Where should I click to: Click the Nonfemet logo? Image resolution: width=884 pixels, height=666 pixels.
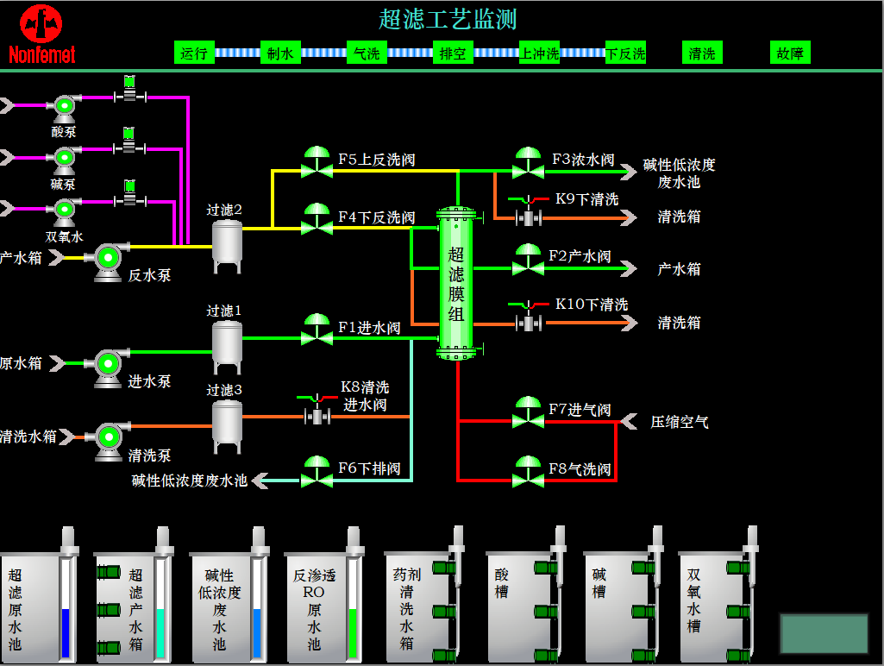click(x=42, y=35)
